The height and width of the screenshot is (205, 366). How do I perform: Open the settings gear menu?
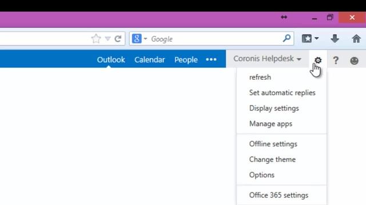pos(318,60)
